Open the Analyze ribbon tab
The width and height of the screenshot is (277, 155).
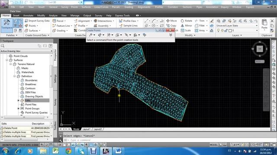53,15
